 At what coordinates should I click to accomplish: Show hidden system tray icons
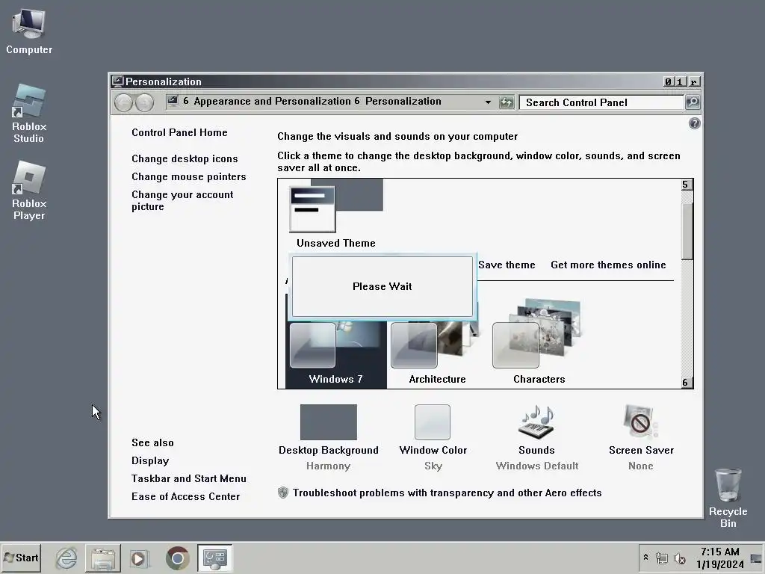645,558
